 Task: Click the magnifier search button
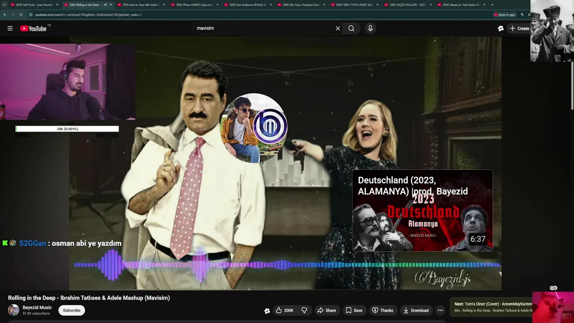(351, 28)
